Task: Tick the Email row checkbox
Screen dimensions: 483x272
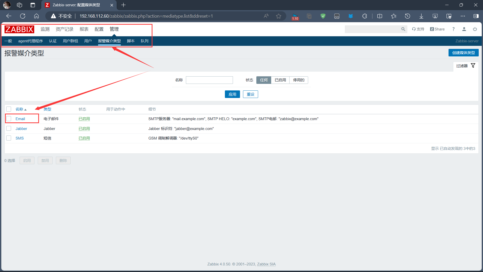Action: [9, 119]
